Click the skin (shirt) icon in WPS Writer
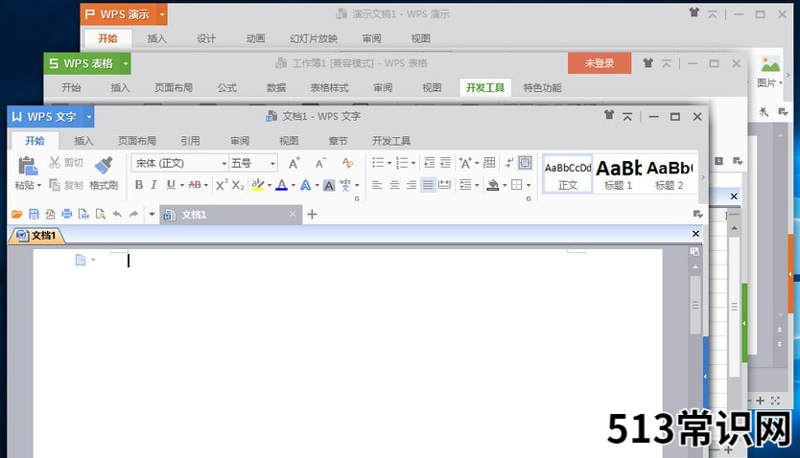Viewport: 800px width, 458px height. point(609,115)
